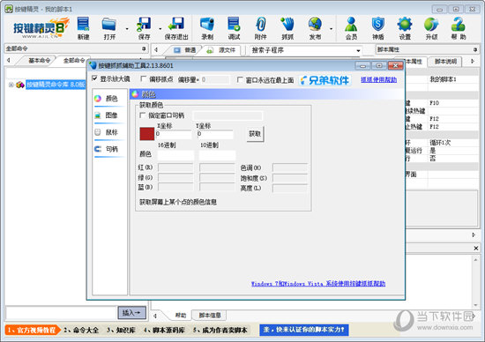Select 循环1次 property value
485x342 pixels.
pyautogui.click(x=440, y=143)
